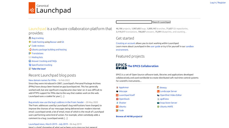The width and height of the screenshot is (229, 128).
Task: Open the Translations link
Action: coord(38,53)
